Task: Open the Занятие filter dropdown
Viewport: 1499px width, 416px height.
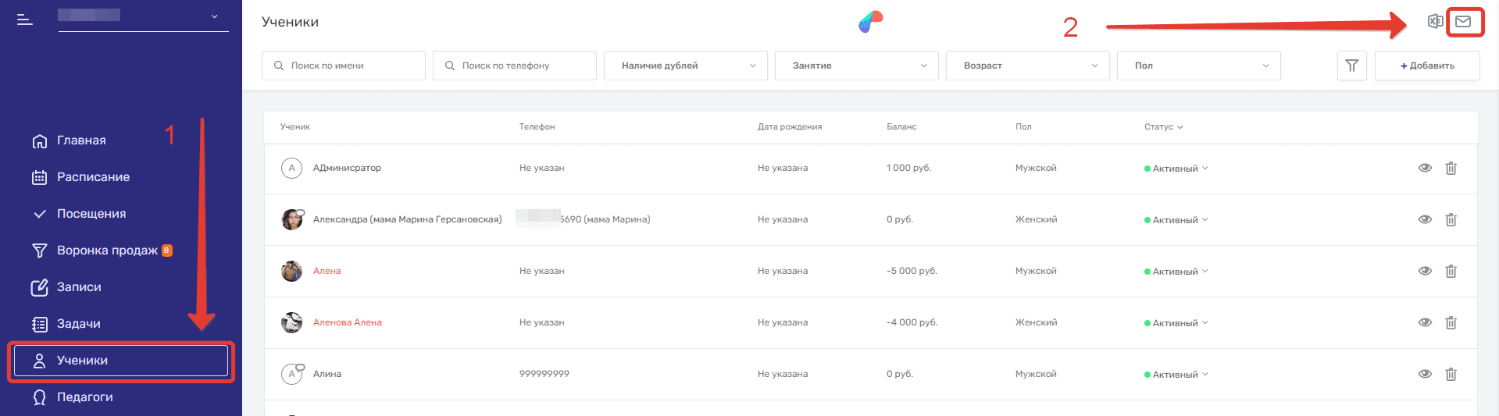Action: point(856,66)
